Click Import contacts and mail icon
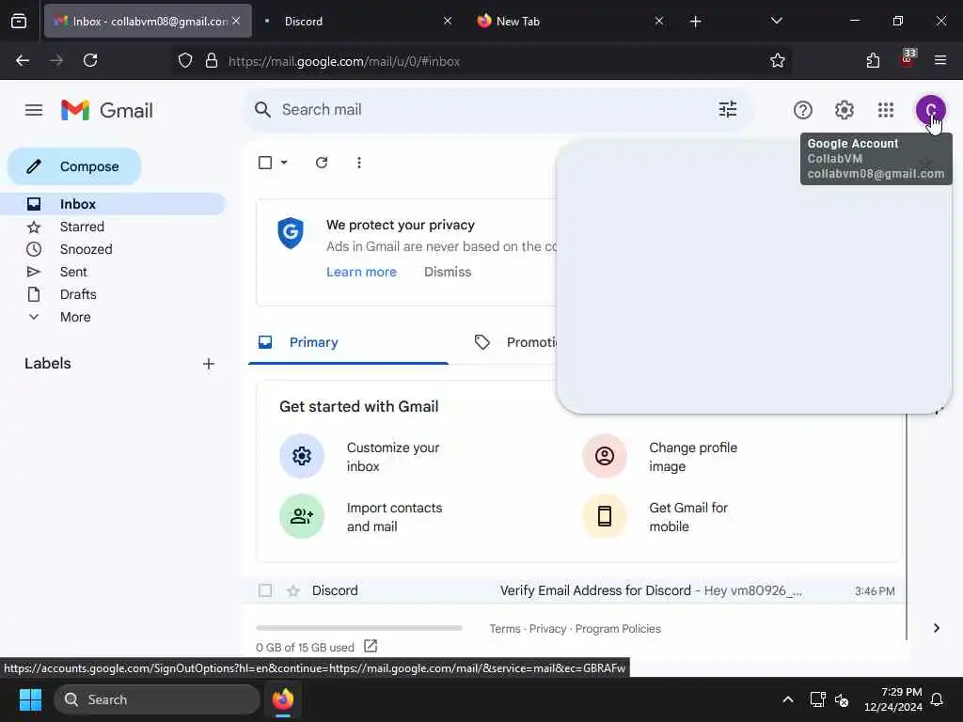This screenshot has width=963, height=722. point(302,516)
